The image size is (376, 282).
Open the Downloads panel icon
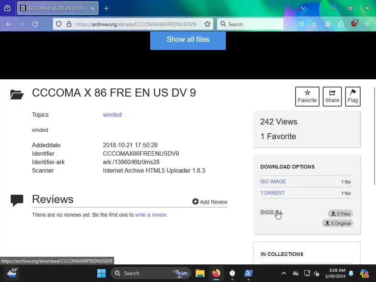tap(314, 24)
